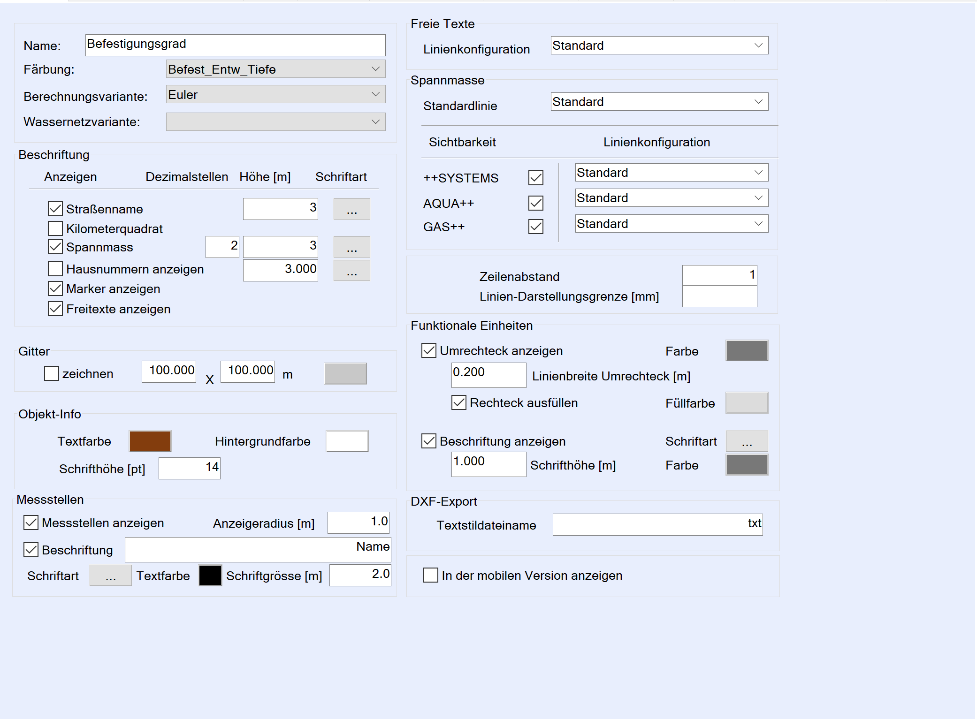Open font dialog for Spannmass row
The height and width of the screenshot is (720, 977).
(x=351, y=247)
